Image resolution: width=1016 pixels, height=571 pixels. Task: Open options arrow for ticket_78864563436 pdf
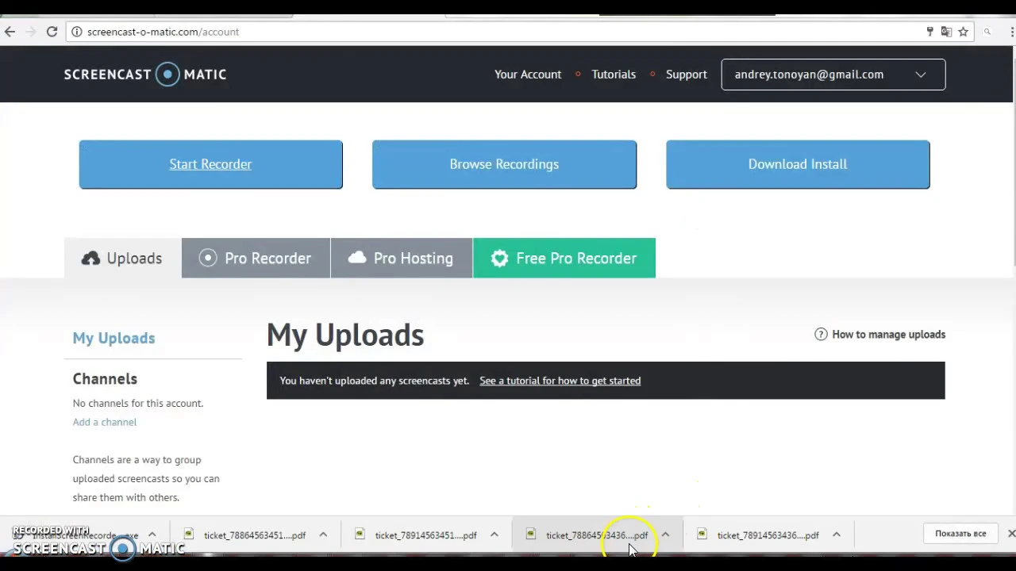(665, 535)
